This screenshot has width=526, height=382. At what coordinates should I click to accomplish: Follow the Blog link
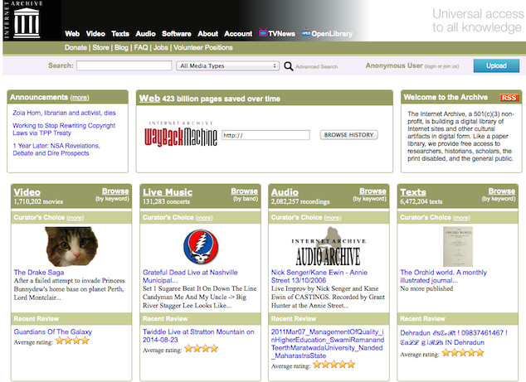121,47
